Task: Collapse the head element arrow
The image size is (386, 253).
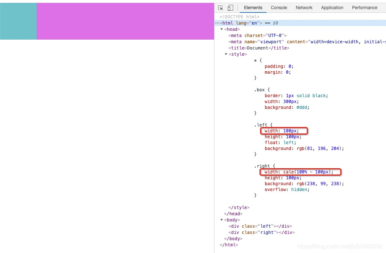Action: point(221,29)
